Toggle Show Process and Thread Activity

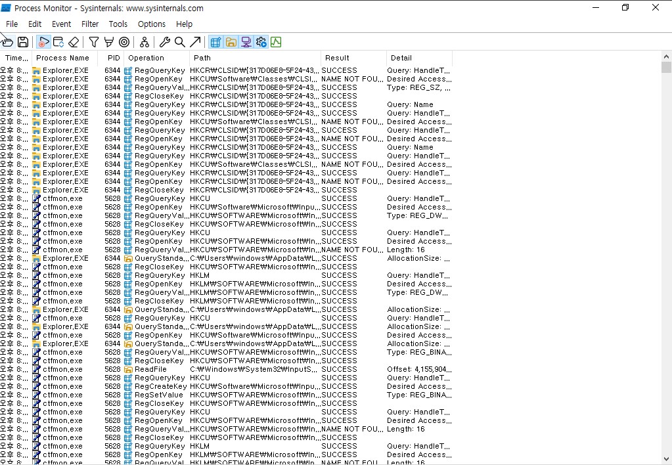pyautogui.click(x=261, y=42)
